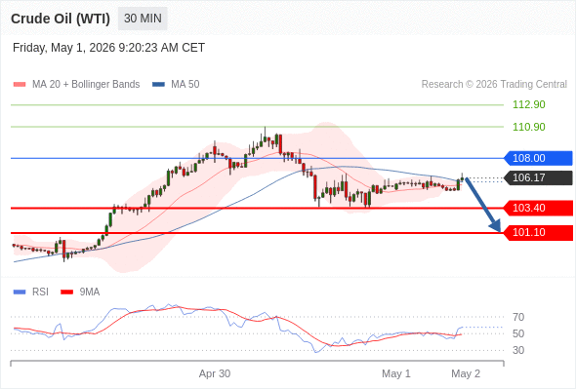Screen dimensions: 576x390
Task: Click the red MA 20 legend swatch
Action: (20, 85)
